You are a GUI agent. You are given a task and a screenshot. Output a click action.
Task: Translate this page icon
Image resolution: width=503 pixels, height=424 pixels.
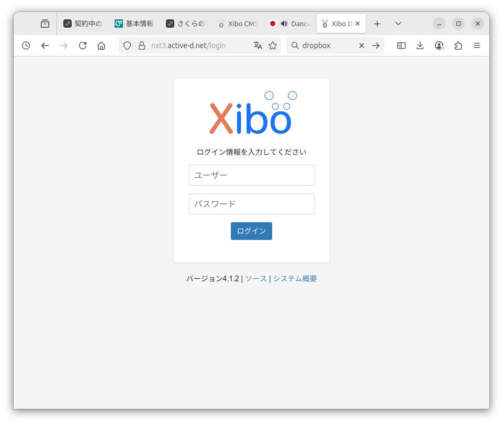[x=258, y=45]
